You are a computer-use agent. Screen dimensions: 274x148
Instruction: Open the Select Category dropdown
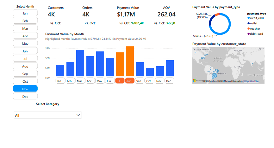click(47, 115)
